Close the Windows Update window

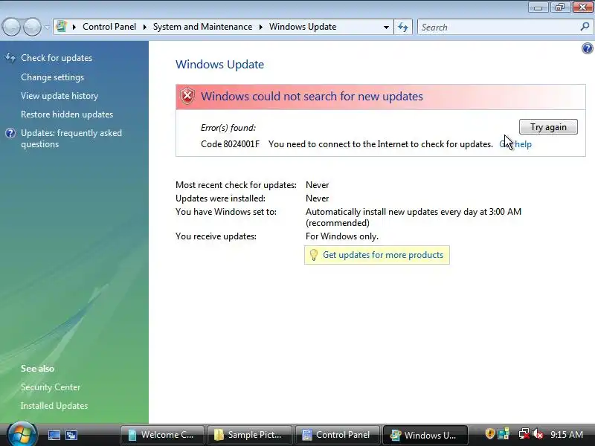pos(582,7)
